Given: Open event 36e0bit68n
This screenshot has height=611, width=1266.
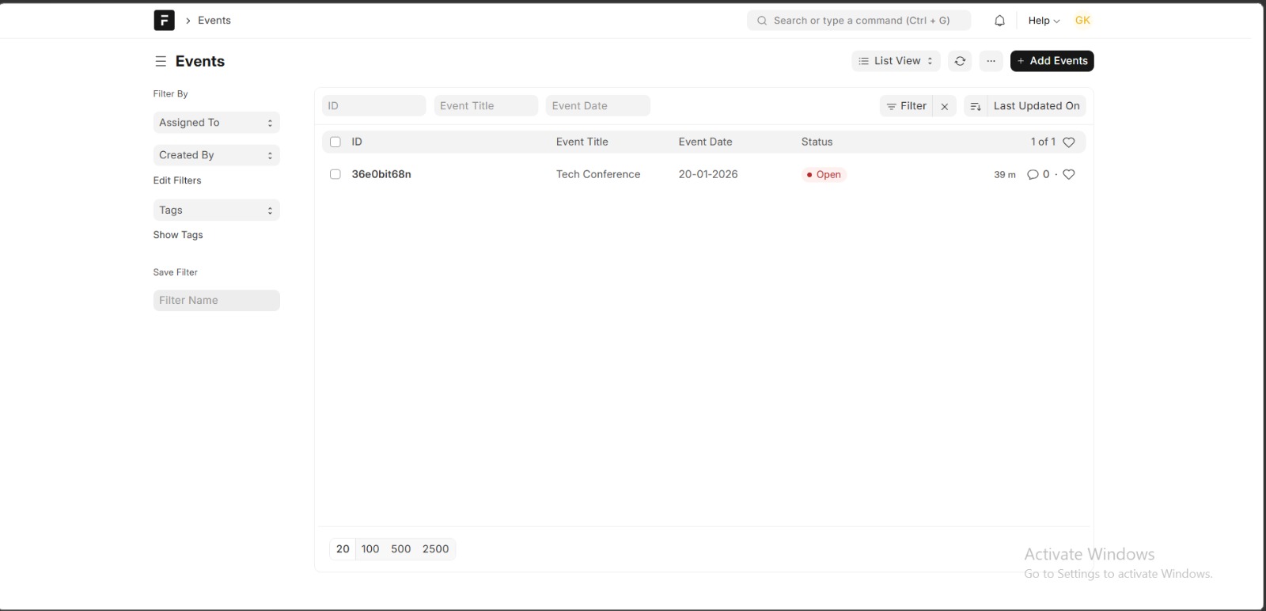Looking at the screenshot, I should pos(381,174).
